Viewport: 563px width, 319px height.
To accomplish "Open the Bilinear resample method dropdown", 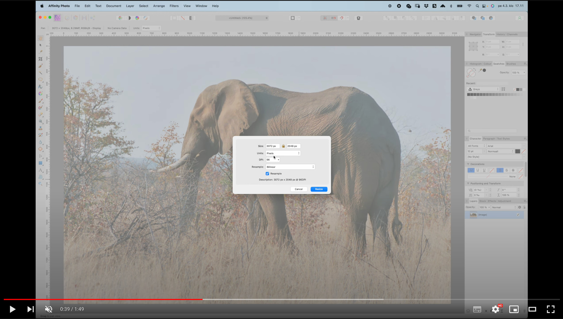I will (290, 167).
